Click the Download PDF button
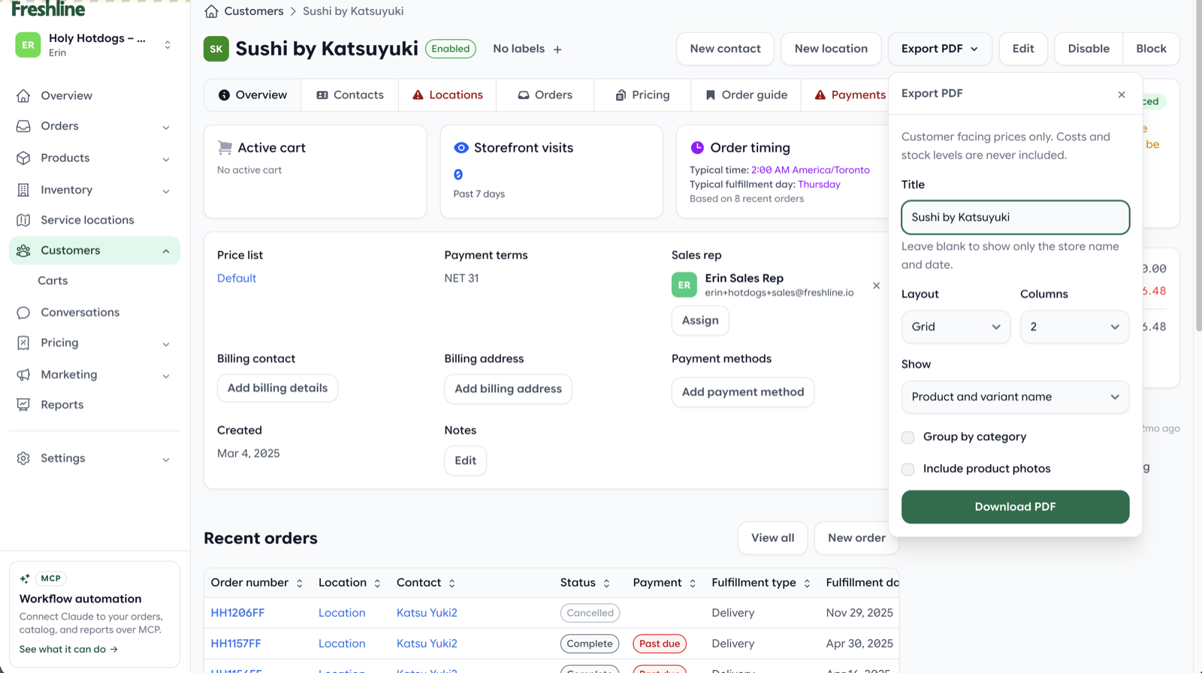The width and height of the screenshot is (1202, 673). point(1015,507)
